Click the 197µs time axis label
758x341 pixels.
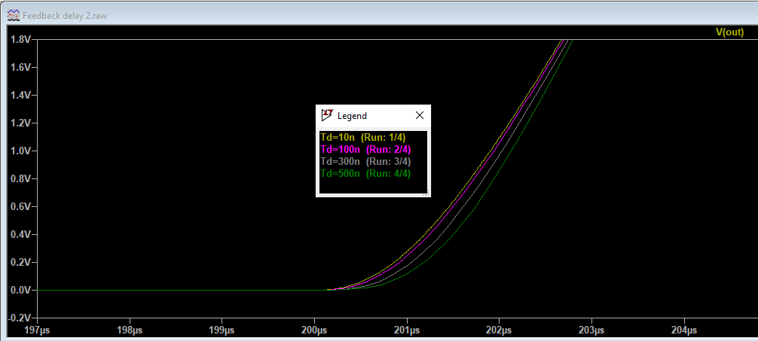point(37,330)
